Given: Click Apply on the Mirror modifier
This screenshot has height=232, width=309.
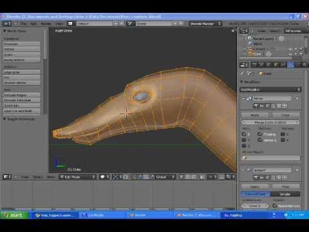Looking at the screenshot, I should click(x=255, y=115).
